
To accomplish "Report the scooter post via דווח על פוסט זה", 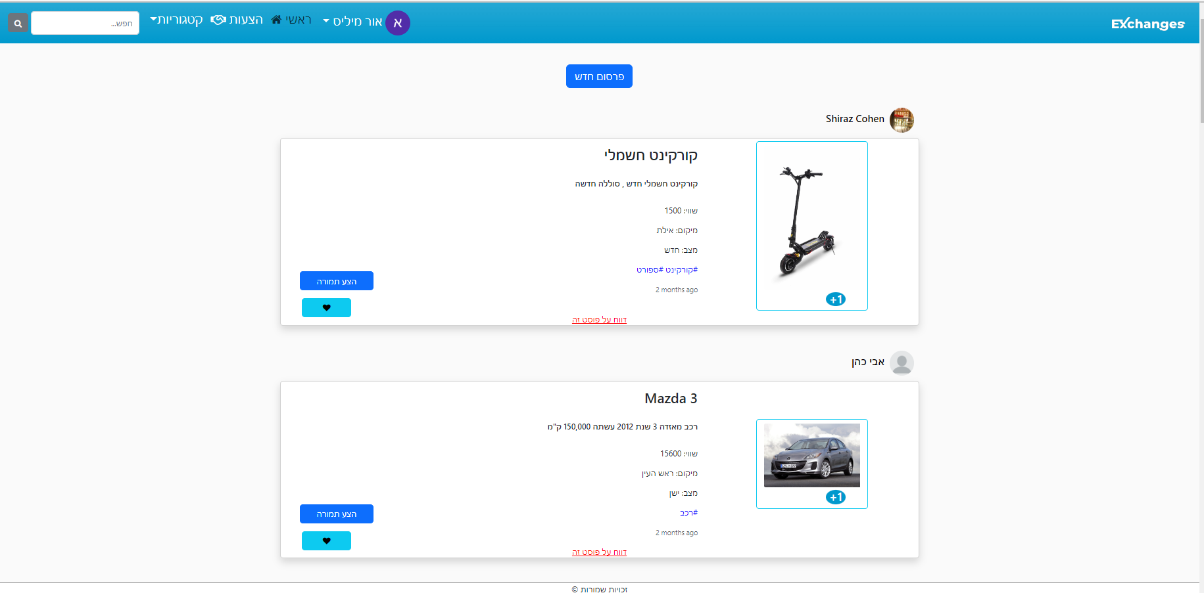I will (x=599, y=319).
